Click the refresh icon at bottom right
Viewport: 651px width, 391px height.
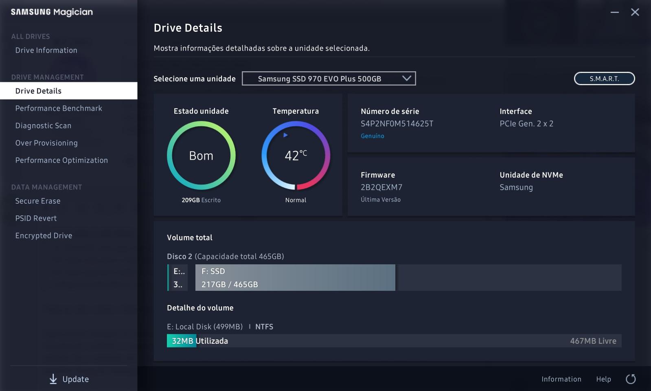coord(631,379)
